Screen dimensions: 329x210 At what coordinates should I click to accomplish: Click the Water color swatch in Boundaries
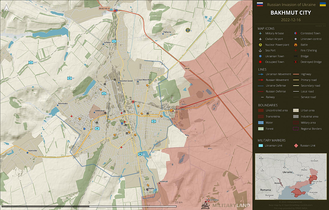point(261,123)
